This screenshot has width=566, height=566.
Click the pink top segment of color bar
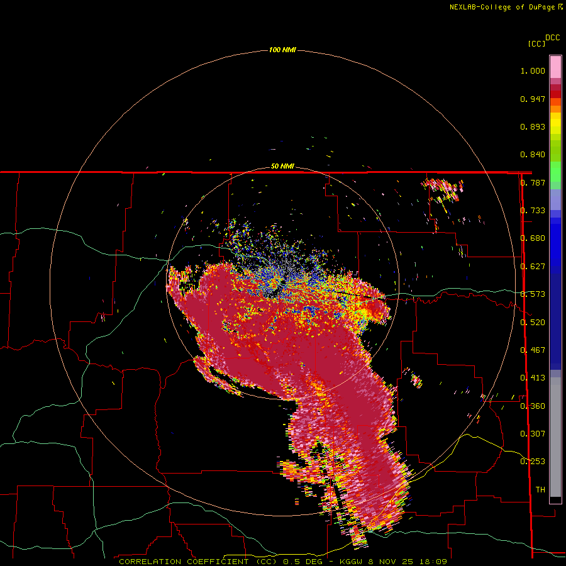[555, 67]
